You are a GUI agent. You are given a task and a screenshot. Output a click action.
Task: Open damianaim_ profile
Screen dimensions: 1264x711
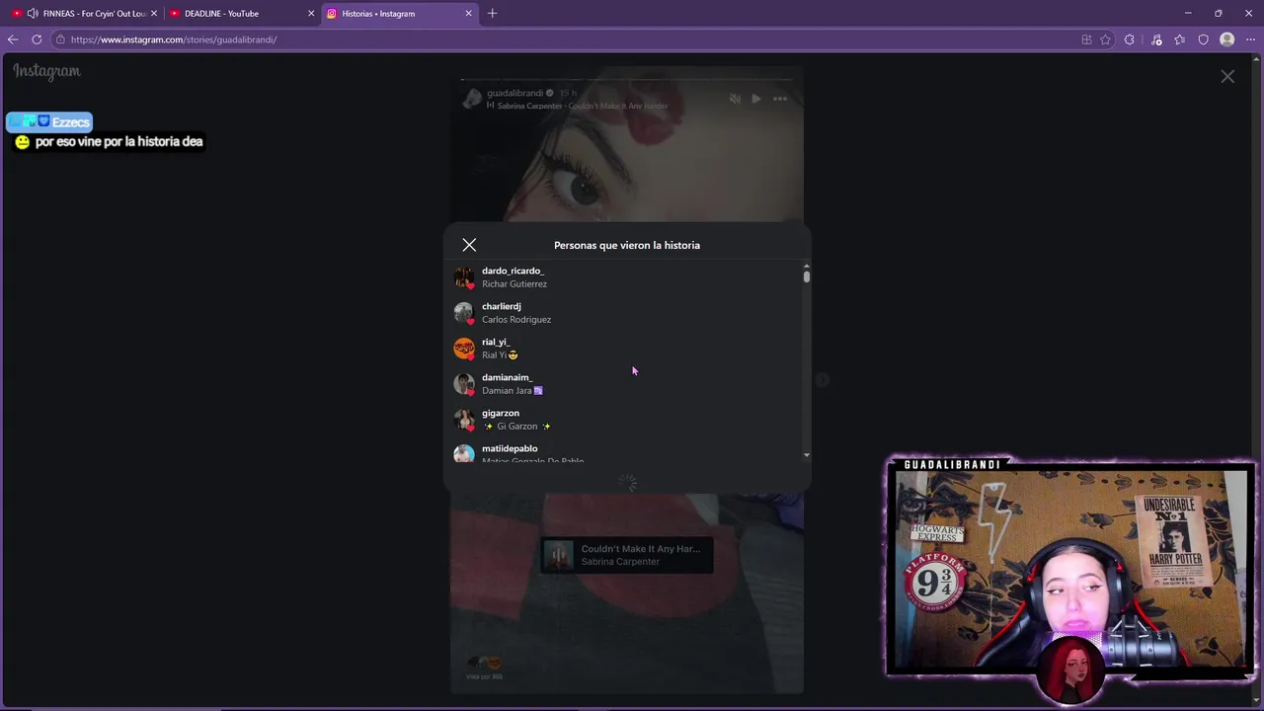[x=507, y=377]
